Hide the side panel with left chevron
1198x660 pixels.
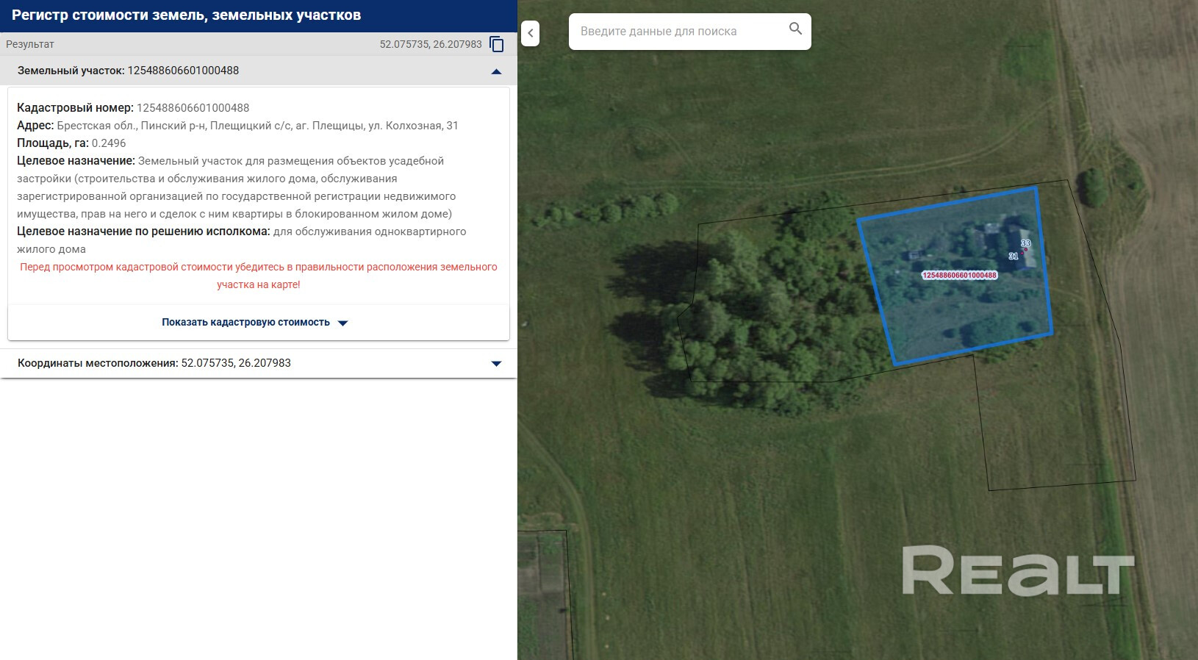click(x=530, y=33)
